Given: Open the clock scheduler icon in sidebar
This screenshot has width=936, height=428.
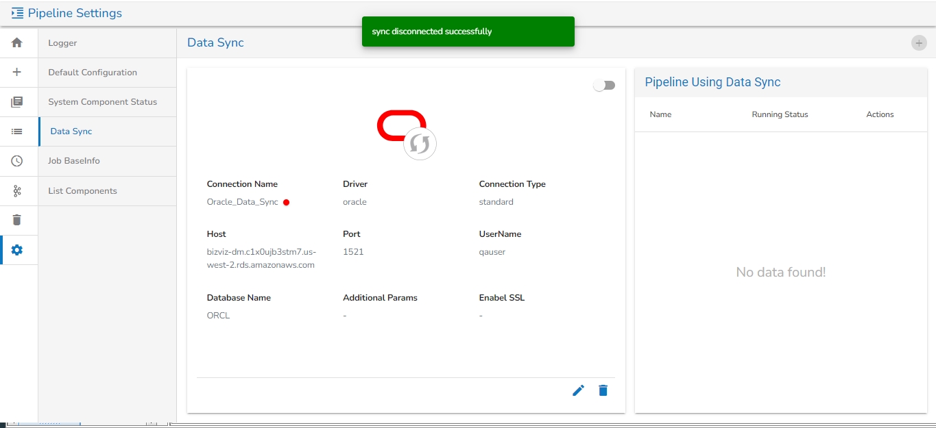Looking at the screenshot, I should click(17, 161).
